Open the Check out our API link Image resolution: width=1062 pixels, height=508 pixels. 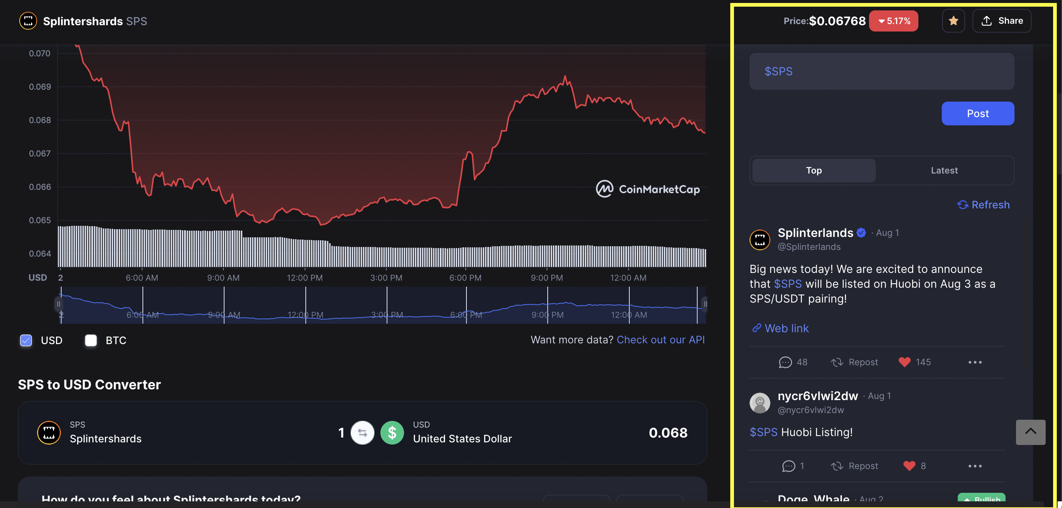coord(661,340)
